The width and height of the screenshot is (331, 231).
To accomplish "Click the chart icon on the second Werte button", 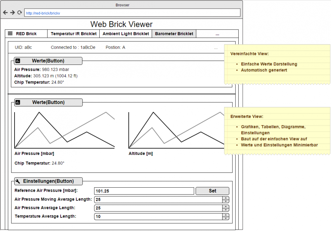I will coord(19,103).
